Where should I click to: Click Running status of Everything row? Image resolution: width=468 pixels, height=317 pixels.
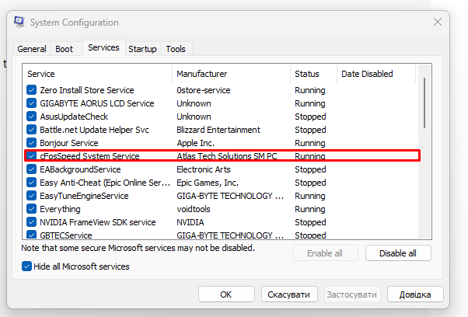(310, 209)
